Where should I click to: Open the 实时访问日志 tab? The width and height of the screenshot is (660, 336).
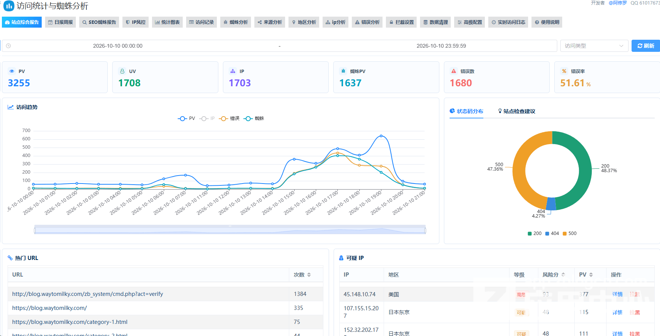508,22
